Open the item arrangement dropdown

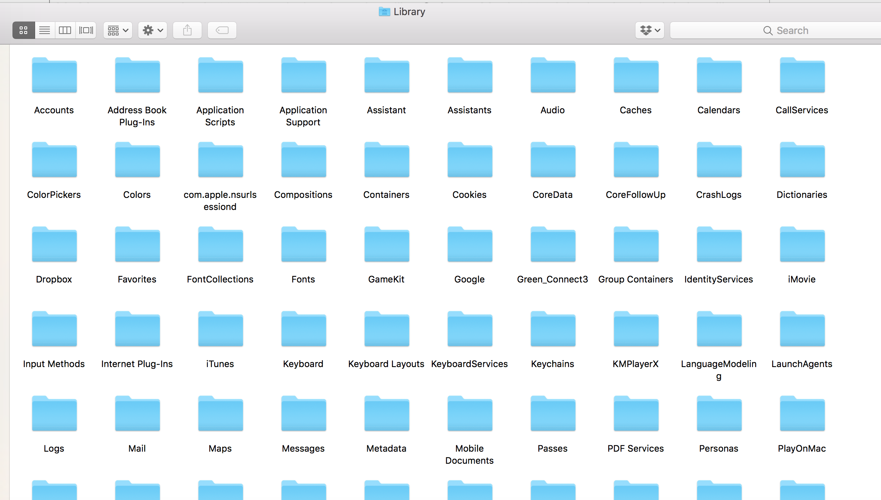118,30
